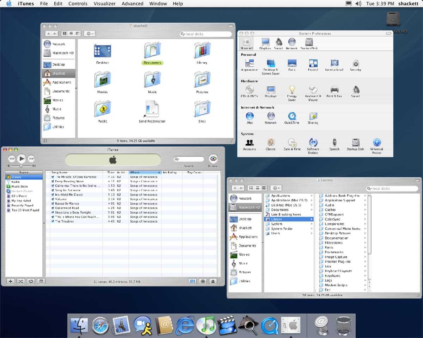Open the Controls menu in menu bar
423x338 pixels.
pos(78,4)
